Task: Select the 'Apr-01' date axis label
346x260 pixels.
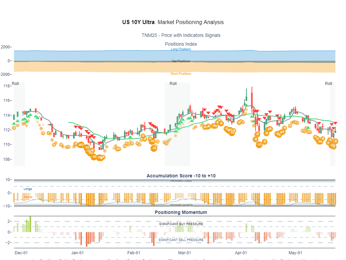Action: point(241,253)
